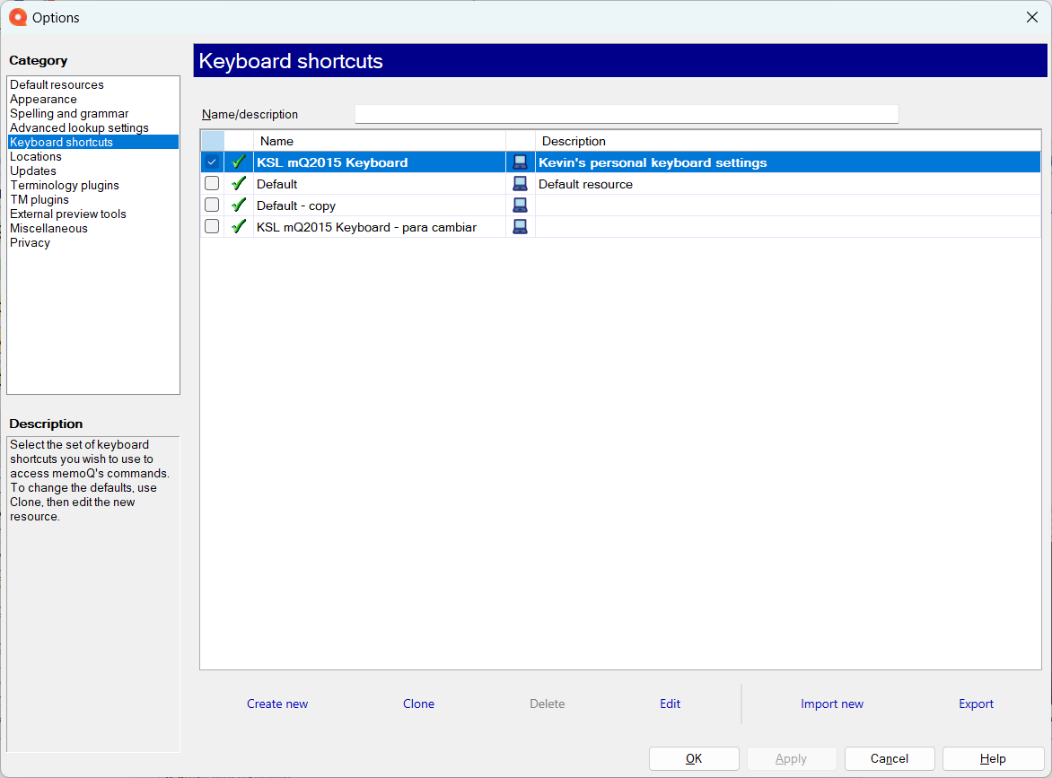The image size is (1052, 778).
Task: Select the Appearance category
Action: (x=43, y=100)
